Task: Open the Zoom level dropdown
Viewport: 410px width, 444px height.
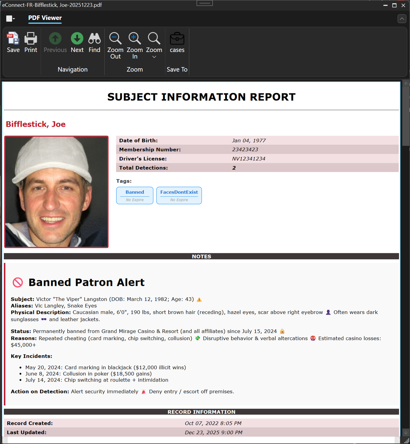Action: pyautogui.click(x=154, y=46)
